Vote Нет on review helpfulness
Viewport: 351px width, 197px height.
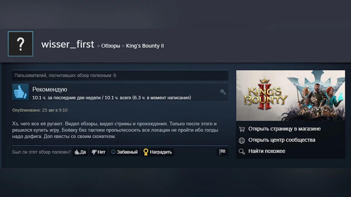pyautogui.click(x=98, y=152)
